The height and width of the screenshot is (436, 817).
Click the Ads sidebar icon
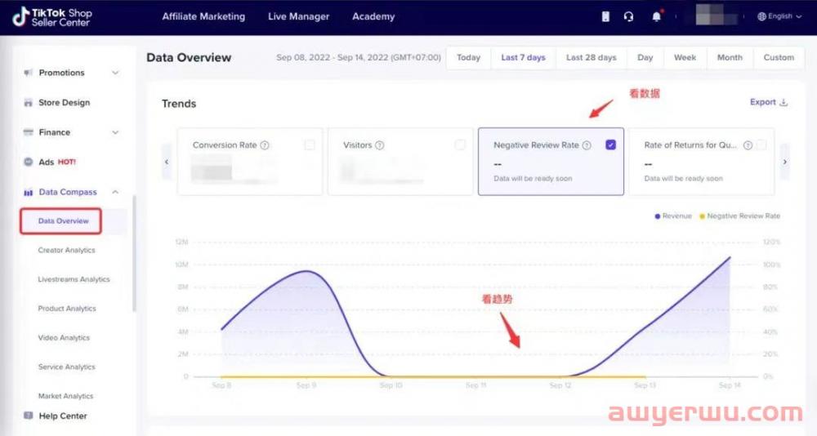point(28,162)
